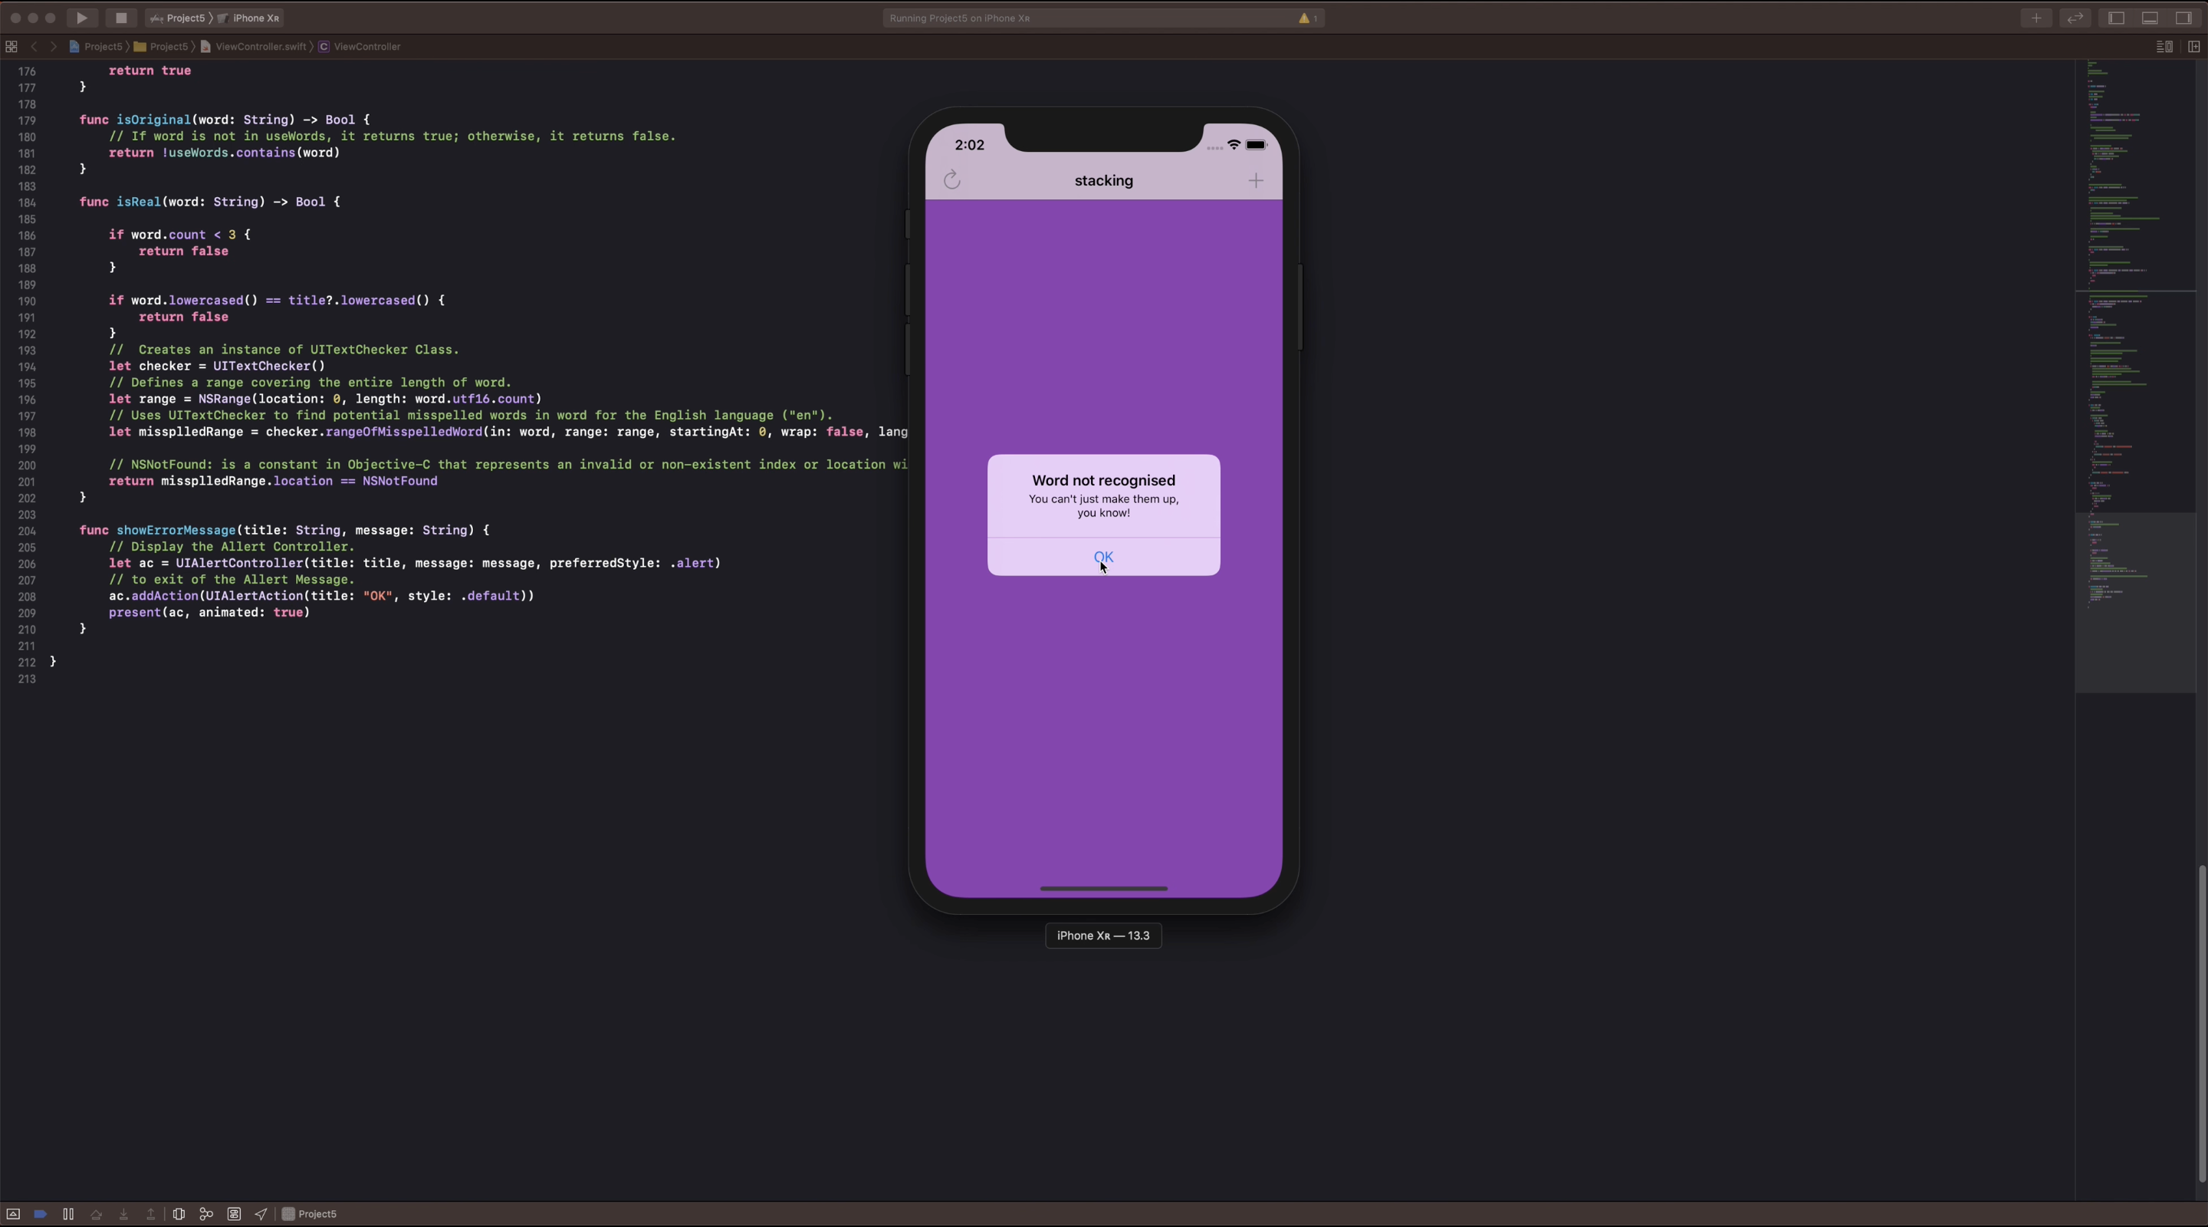The height and width of the screenshot is (1227, 2208).
Task: Click the Simulate Location arrow icon
Action: pyautogui.click(x=261, y=1214)
